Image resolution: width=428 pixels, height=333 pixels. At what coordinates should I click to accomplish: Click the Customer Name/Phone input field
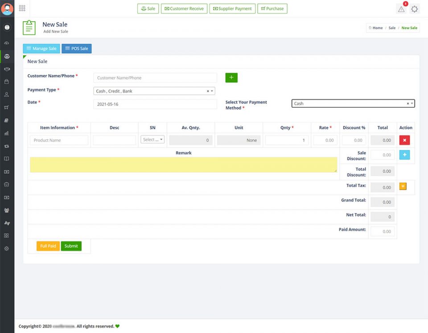point(155,78)
